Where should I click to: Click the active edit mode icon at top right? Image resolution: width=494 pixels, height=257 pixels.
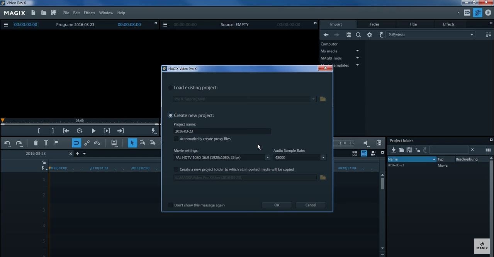coord(478,13)
